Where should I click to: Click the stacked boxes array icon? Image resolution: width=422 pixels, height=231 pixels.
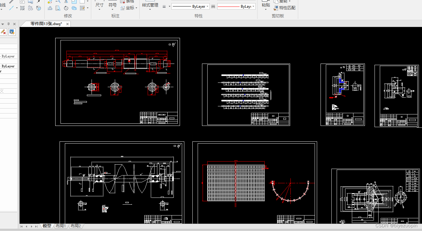tap(74, 8)
